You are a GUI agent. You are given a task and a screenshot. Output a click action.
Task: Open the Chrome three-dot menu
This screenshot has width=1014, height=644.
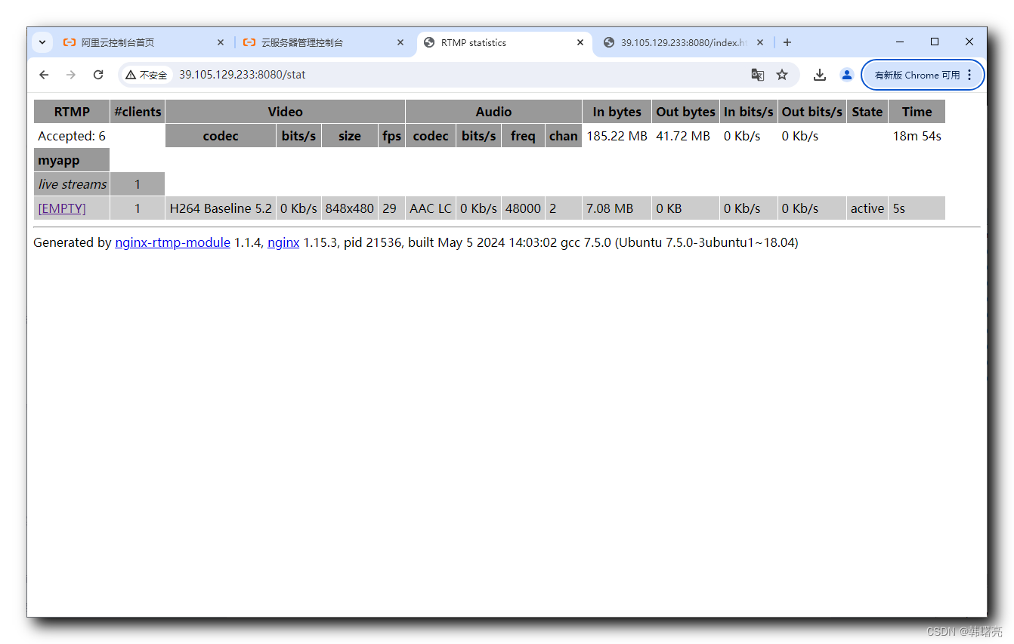point(969,75)
